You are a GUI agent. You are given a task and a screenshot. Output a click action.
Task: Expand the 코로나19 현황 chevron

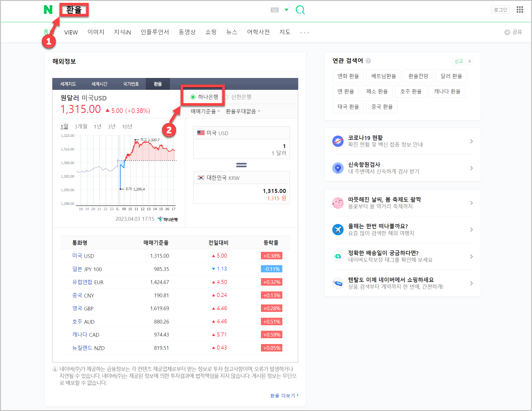[471, 141]
